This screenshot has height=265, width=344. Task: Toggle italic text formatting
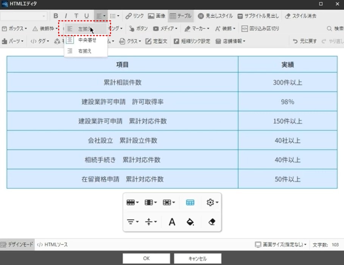click(66, 16)
